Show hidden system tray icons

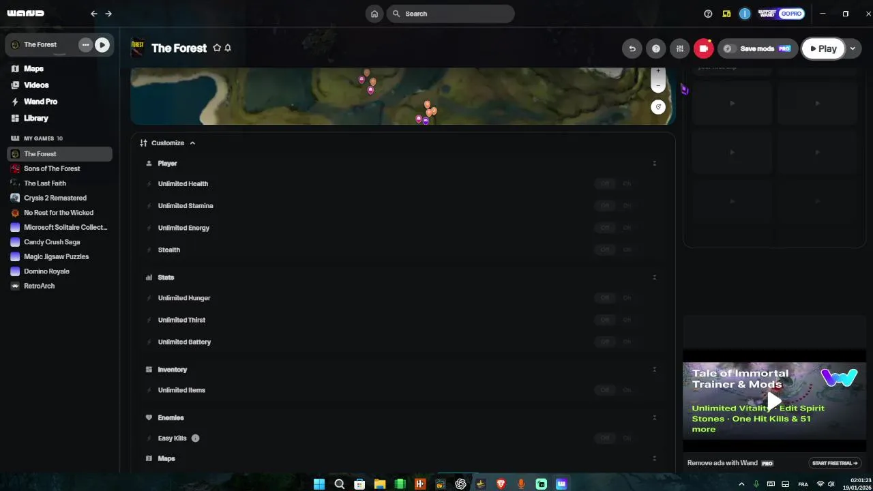coord(741,484)
